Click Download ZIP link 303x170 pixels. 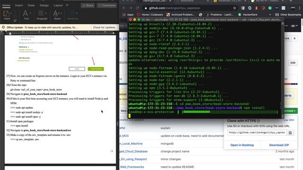[x=279, y=145]
